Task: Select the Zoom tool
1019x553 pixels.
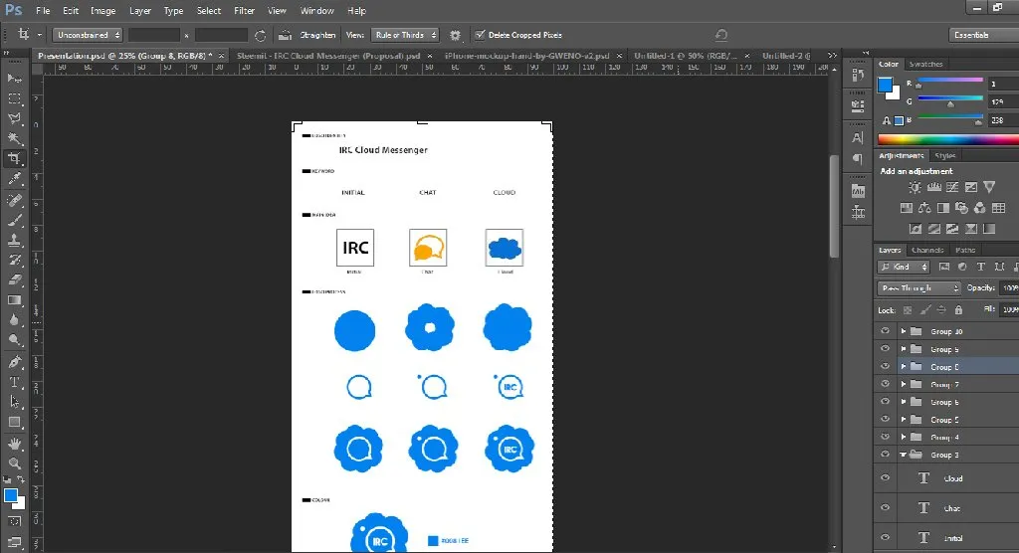Action: tap(14, 463)
